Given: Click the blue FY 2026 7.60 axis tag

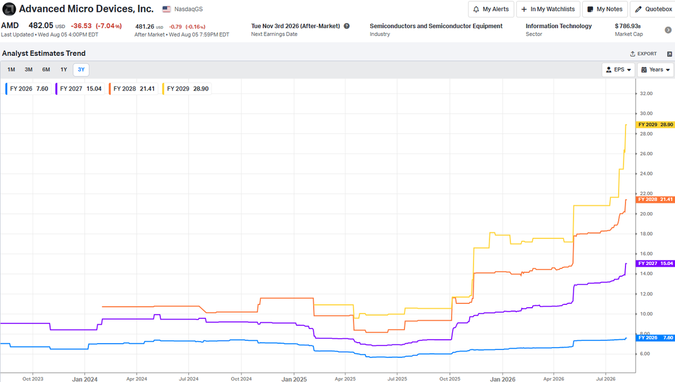Looking at the screenshot, I should [655, 338].
